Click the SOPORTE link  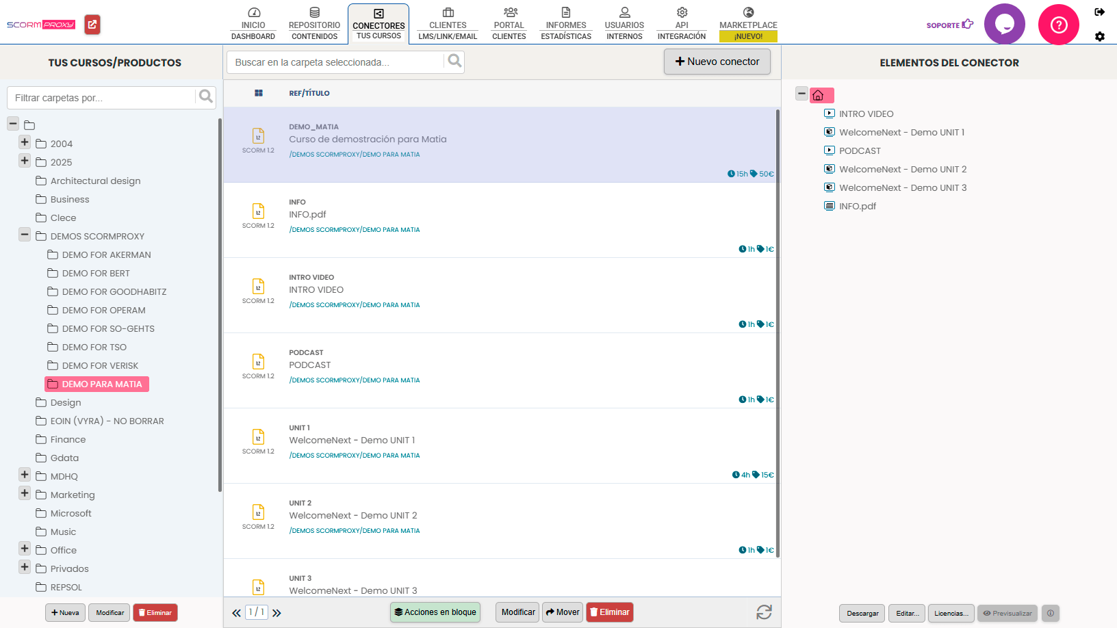949,25
